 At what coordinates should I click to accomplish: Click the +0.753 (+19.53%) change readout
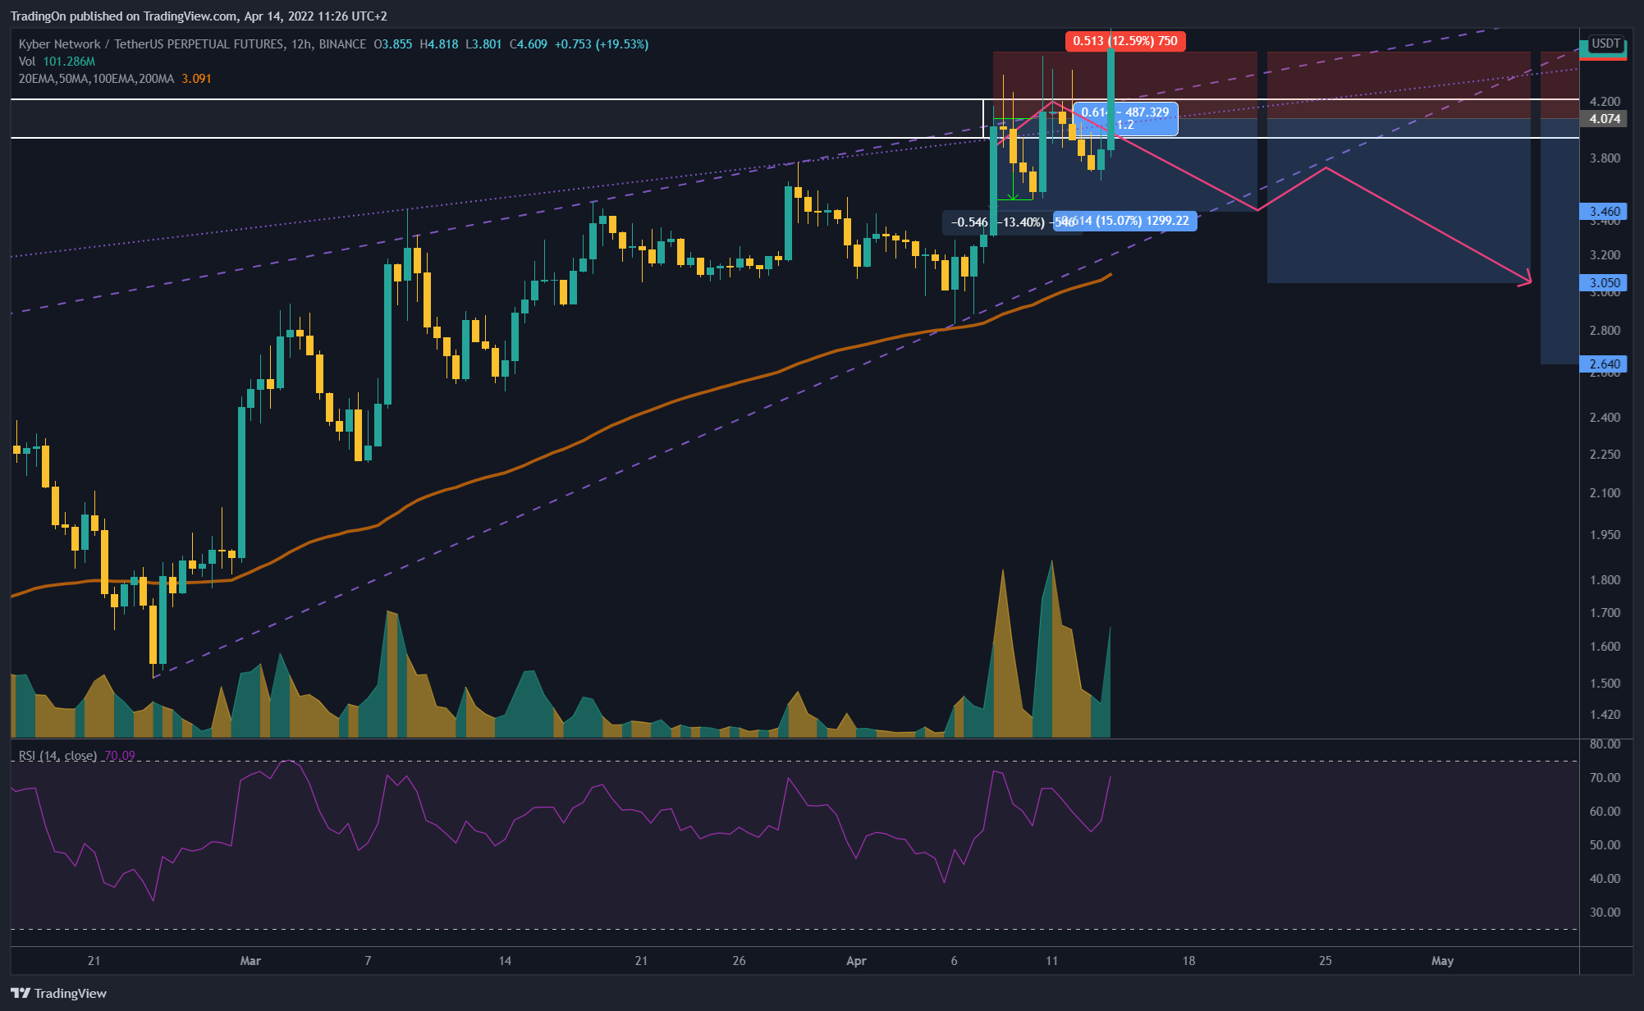[x=602, y=44]
